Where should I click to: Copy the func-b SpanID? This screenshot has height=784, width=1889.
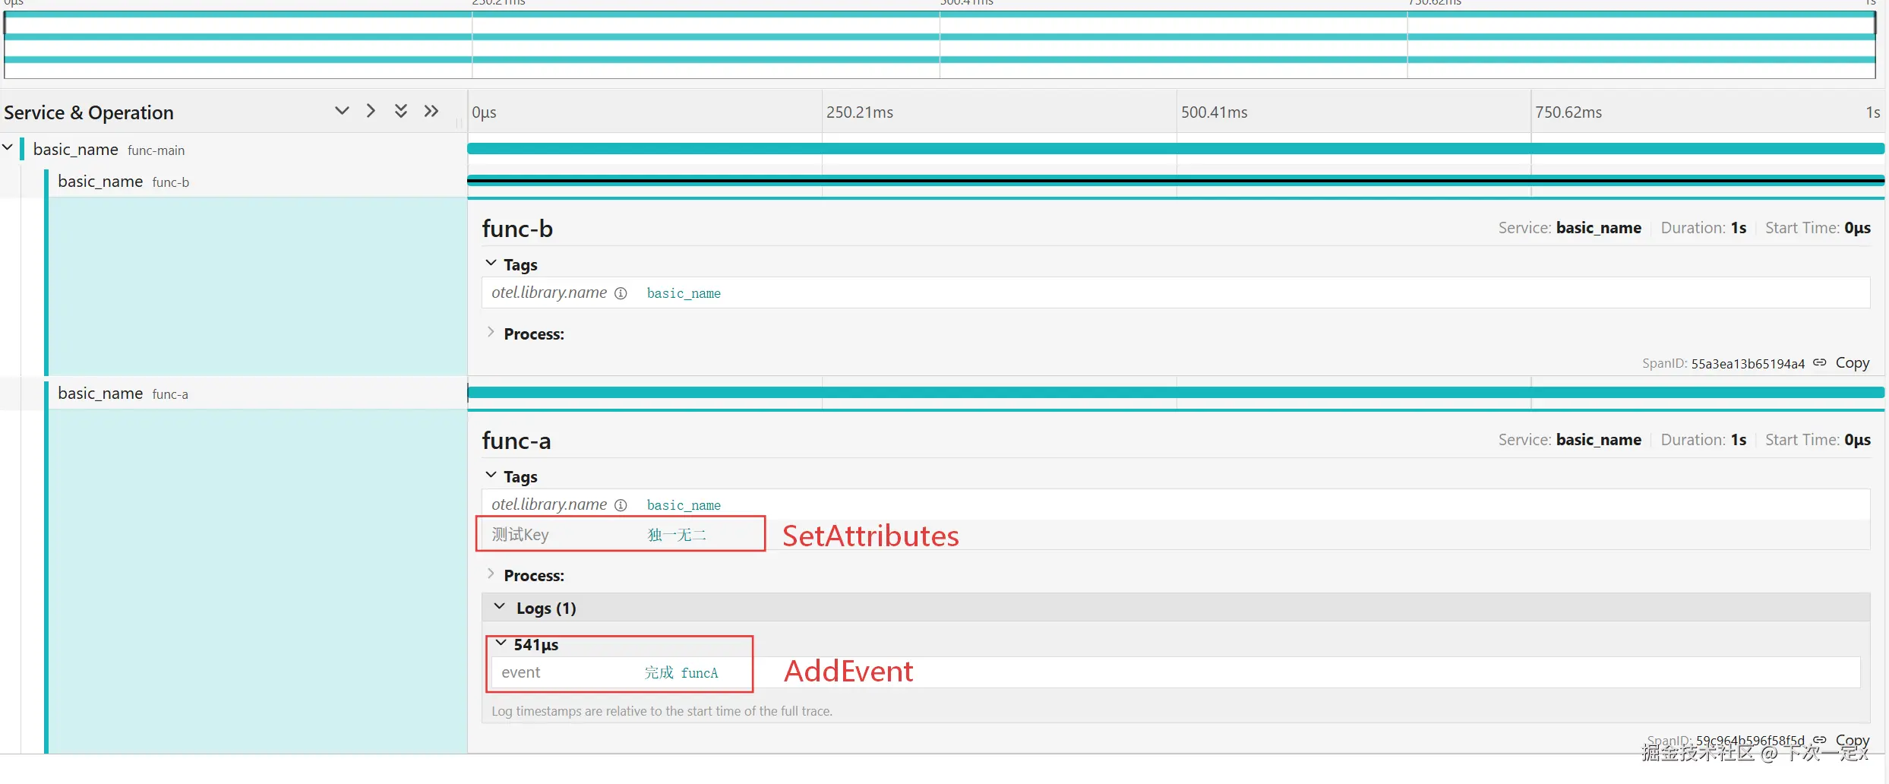pyautogui.click(x=1853, y=363)
